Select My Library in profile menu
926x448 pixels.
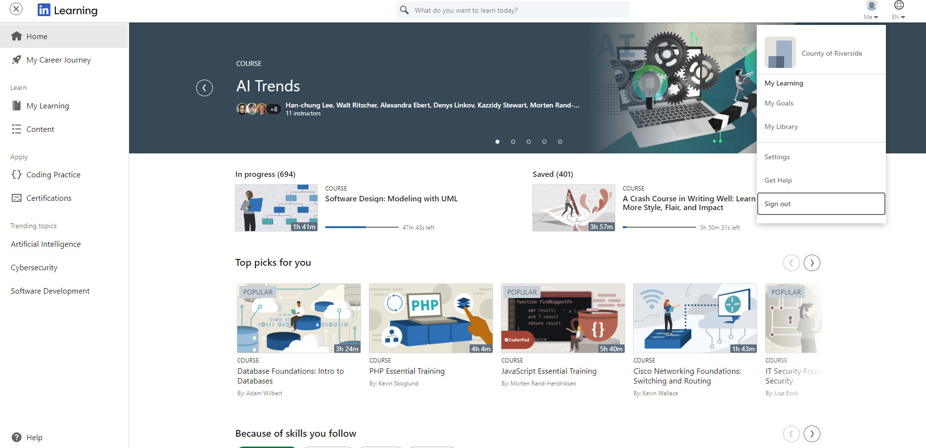pyautogui.click(x=781, y=127)
